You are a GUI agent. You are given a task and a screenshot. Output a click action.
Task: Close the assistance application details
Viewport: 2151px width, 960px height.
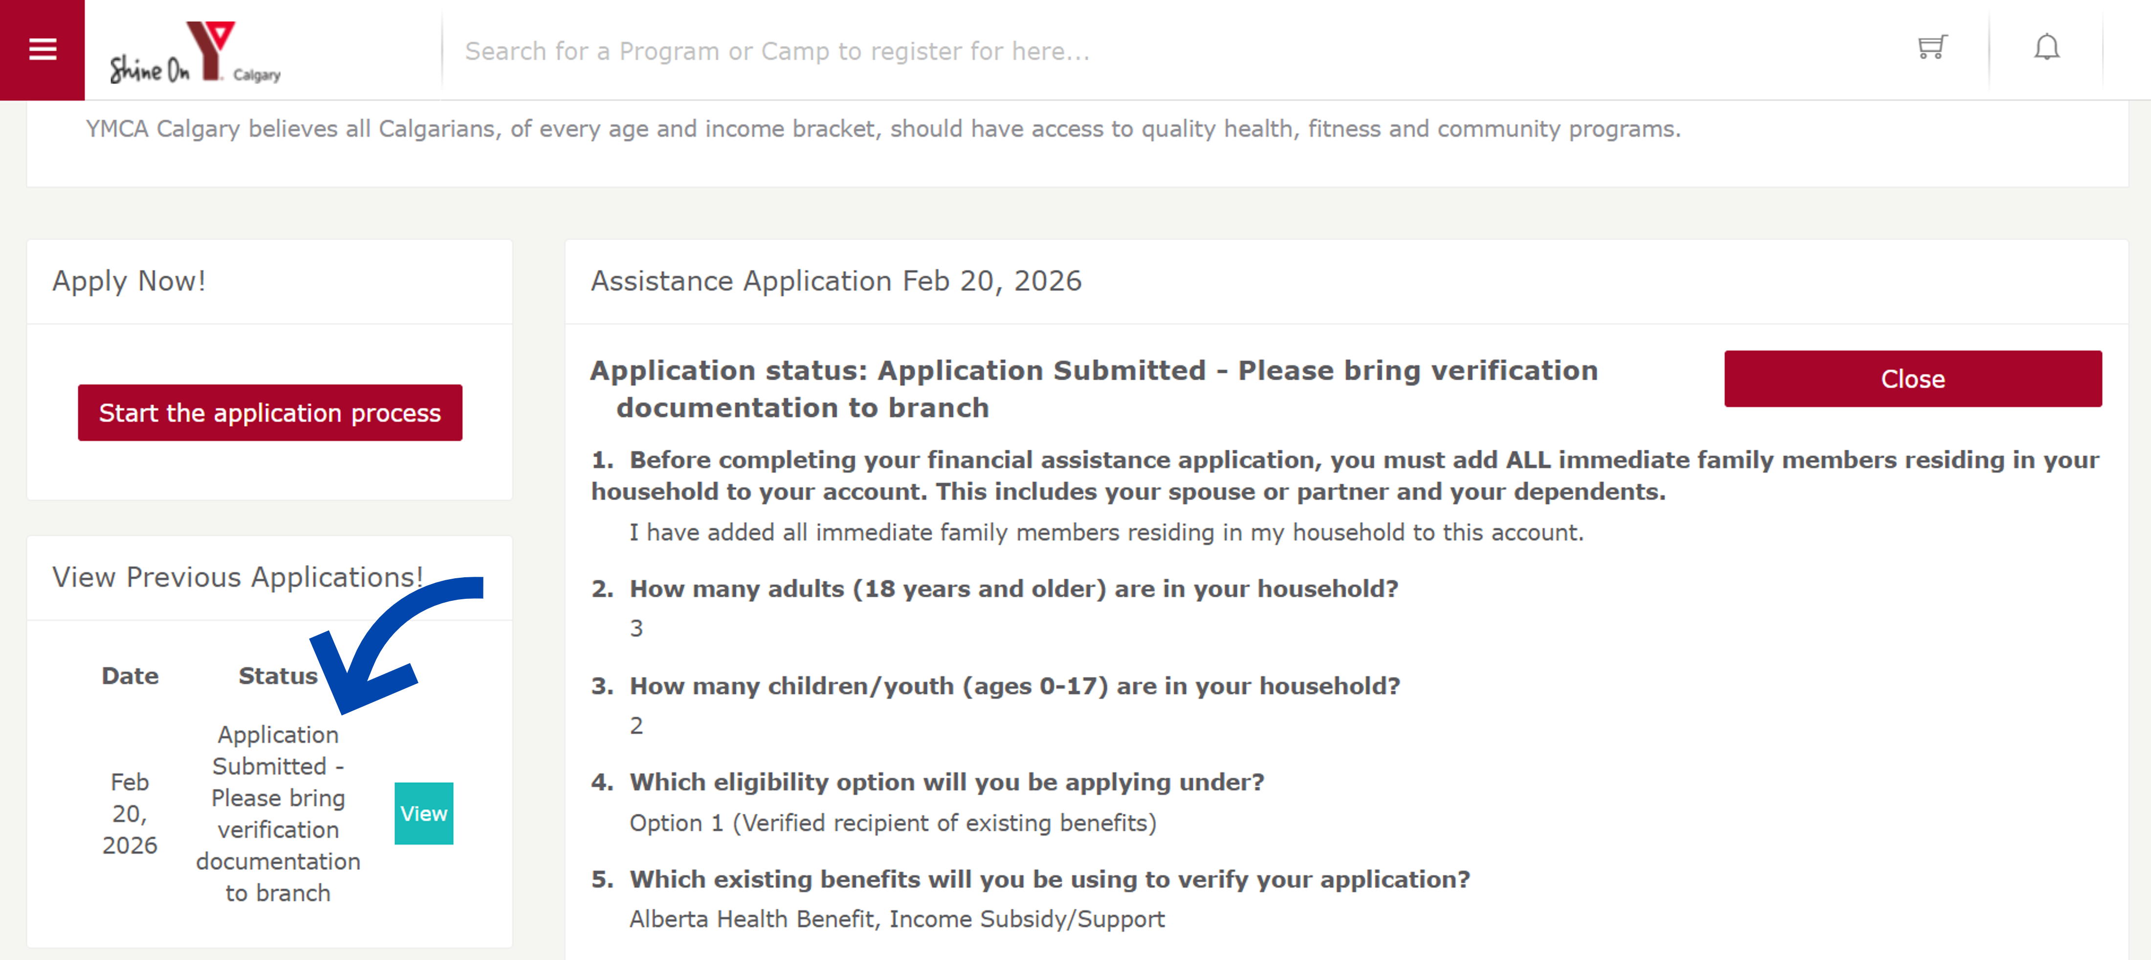pos(1912,379)
